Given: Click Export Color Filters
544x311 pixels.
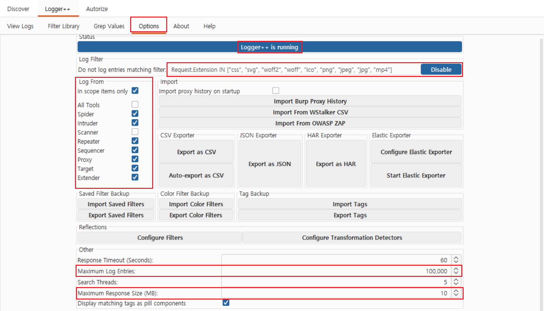Looking at the screenshot, I should [x=196, y=215].
